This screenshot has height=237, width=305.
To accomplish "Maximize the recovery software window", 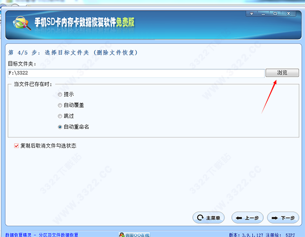I will click(275, 14).
